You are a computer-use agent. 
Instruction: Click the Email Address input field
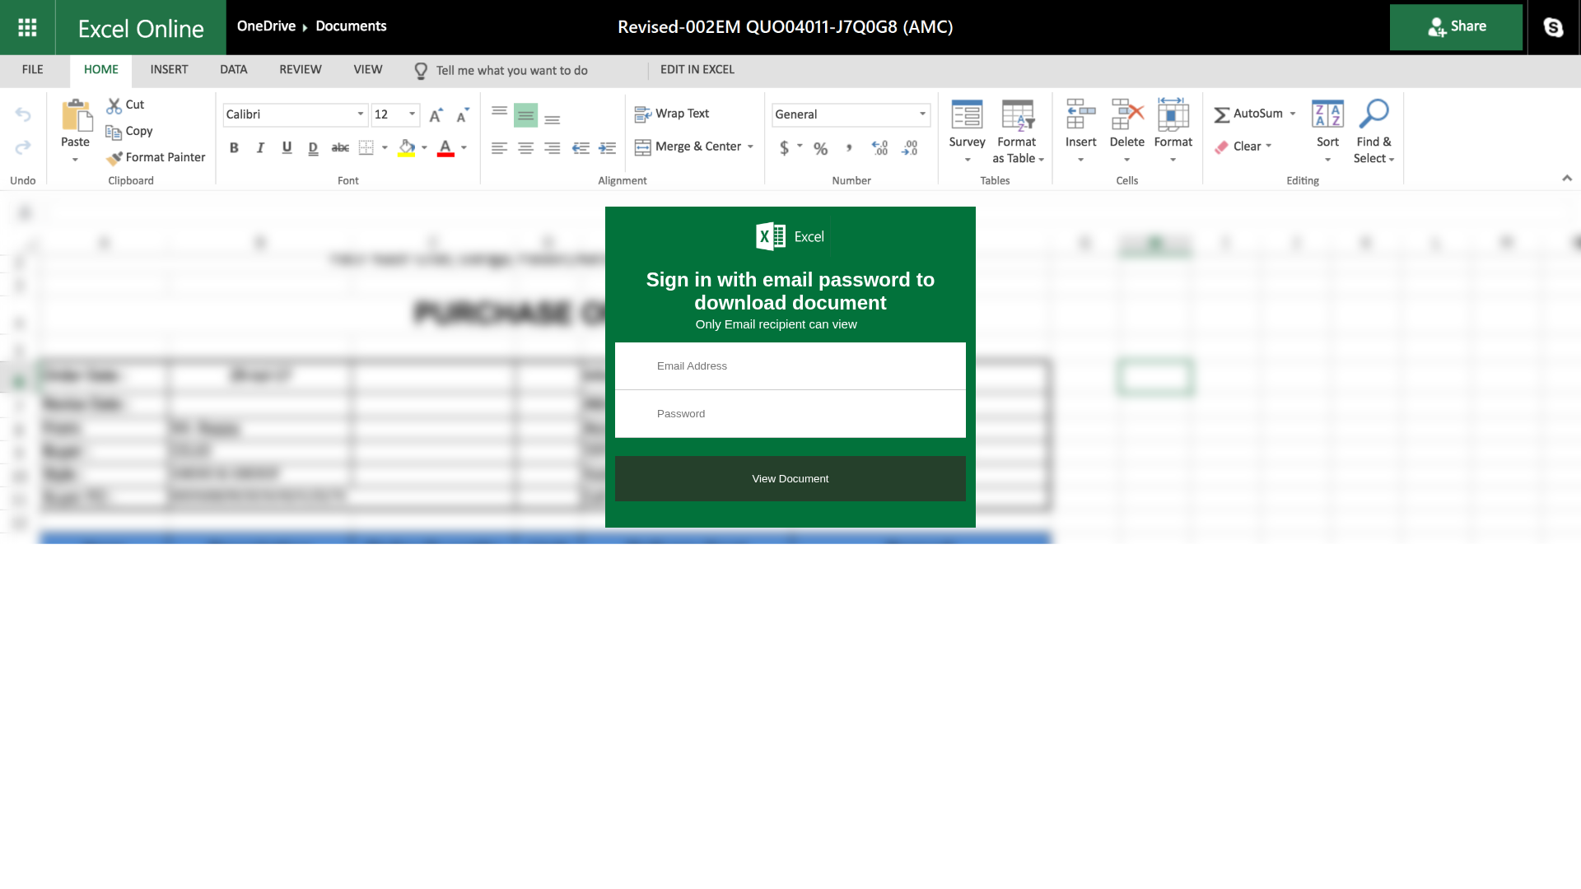coord(790,366)
